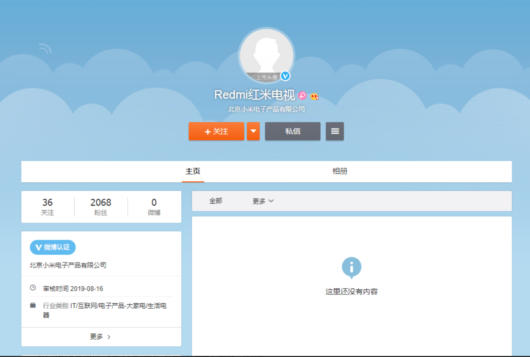This screenshot has height=357, width=530.
Task: View the 2068 粉丝 followers count
Action: coord(101,207)
